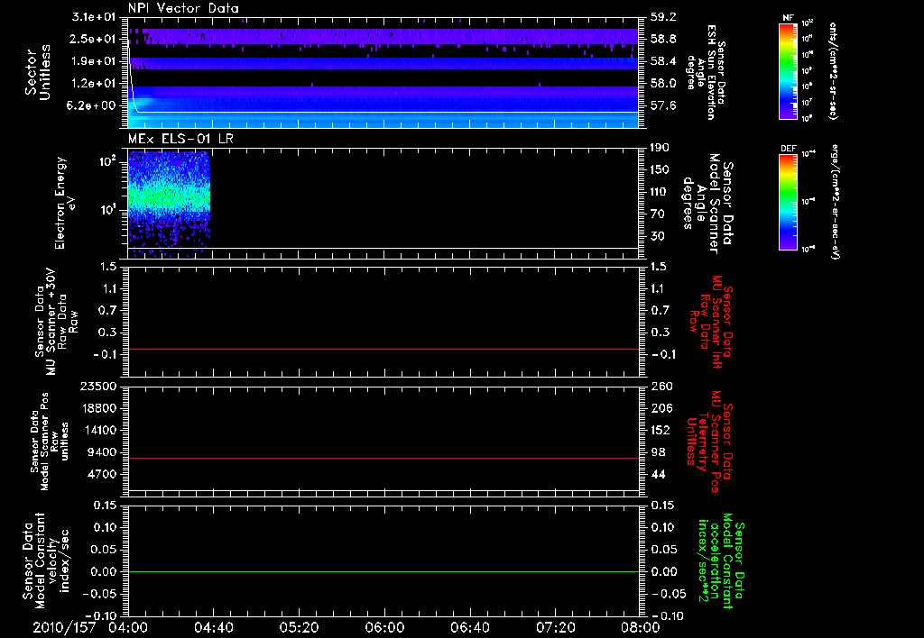Screen dimensions: 924x638
Task: Click the '59.2' sun elevation tick value
Action: pos(663,17)
